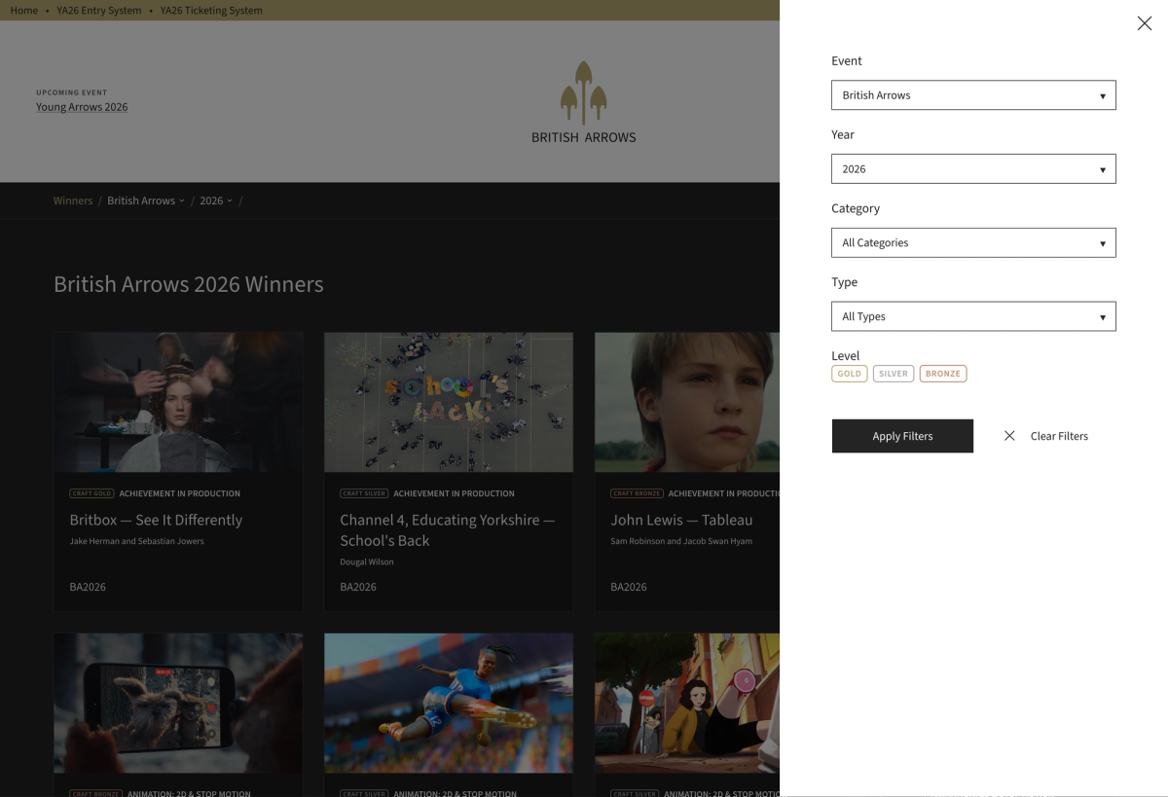1168x797 pixels.
Task: Click Winners in the breadcrumb
Action: (73, 200)
